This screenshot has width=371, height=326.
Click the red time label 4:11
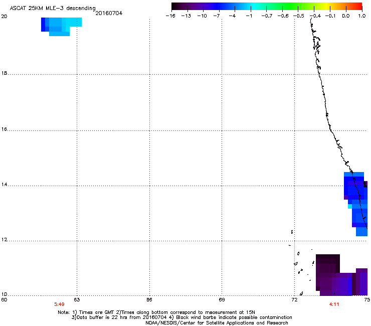[334, 304]
